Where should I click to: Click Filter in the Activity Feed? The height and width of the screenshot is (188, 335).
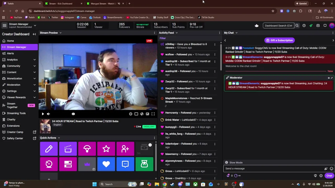pyautogui.click(x=163, y=38)
